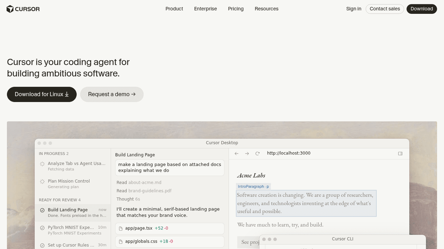Open the Enterprise nav item
Viewport: 444px width, 249px height.
coord(205,9)
